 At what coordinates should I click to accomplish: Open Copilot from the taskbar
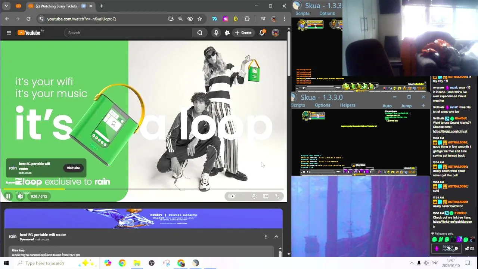tap(108, 263)
